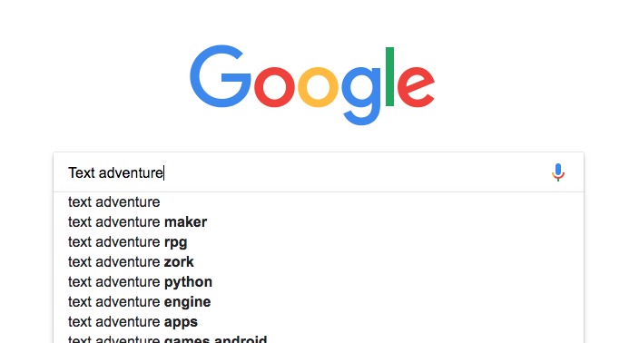Click the blue capital G in logo
The height and width of the screenshot is (343, 639).
click(221, 76)
